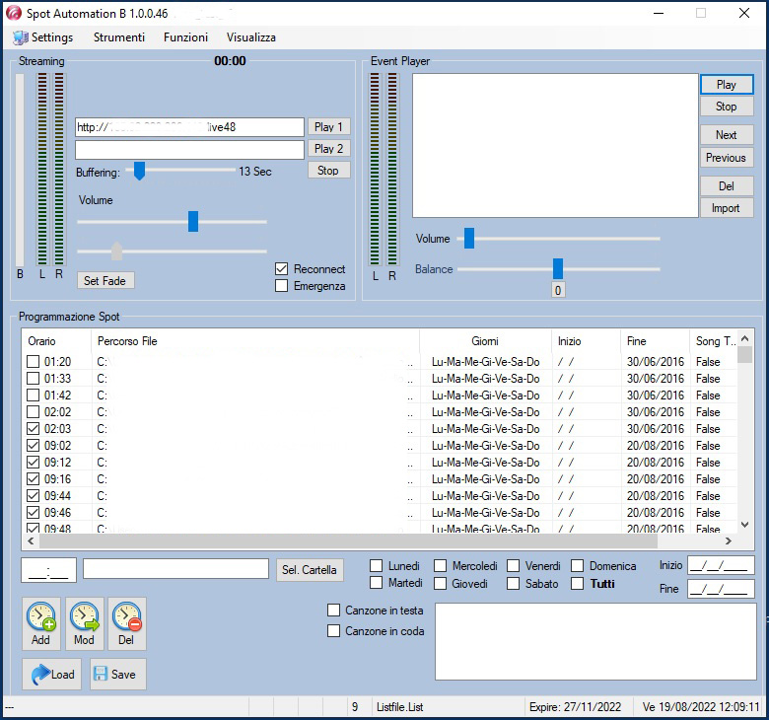Tick the Venerdi day checkbox

click(x=513, y=566)
